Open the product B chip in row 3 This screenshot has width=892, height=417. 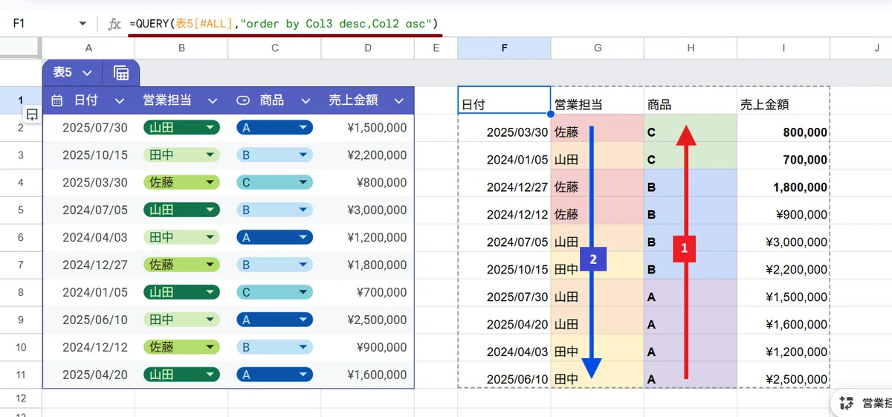point(274,155)
